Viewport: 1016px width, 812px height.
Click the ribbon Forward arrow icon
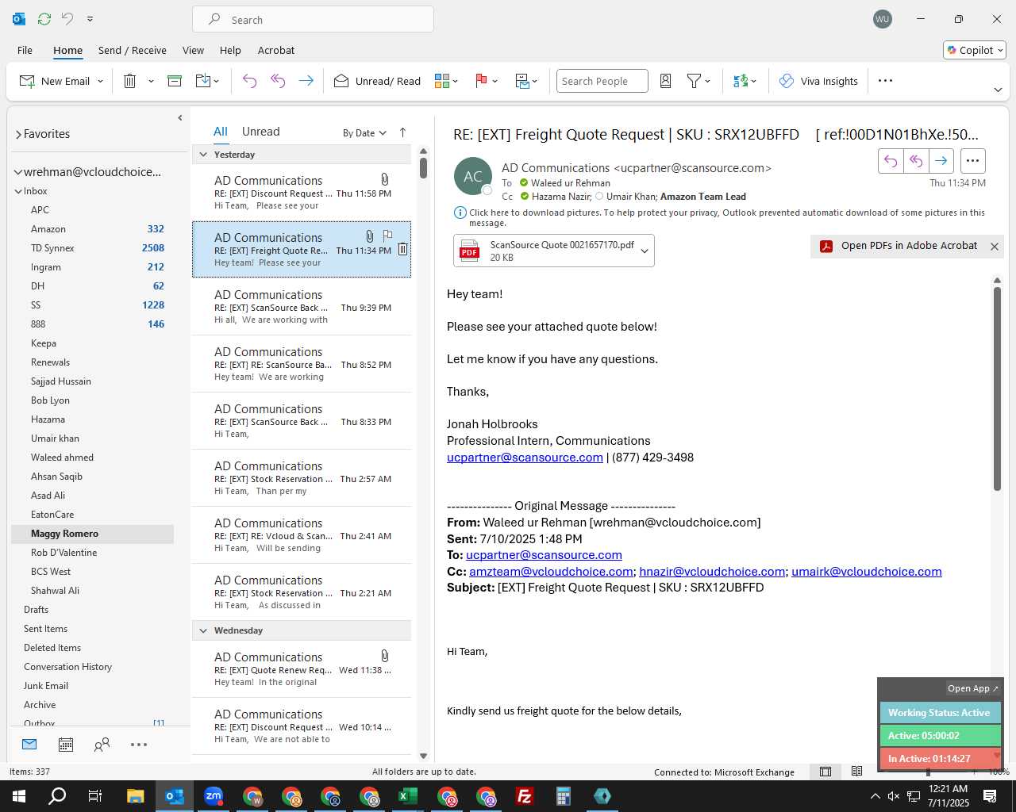(x=306, y=81)
